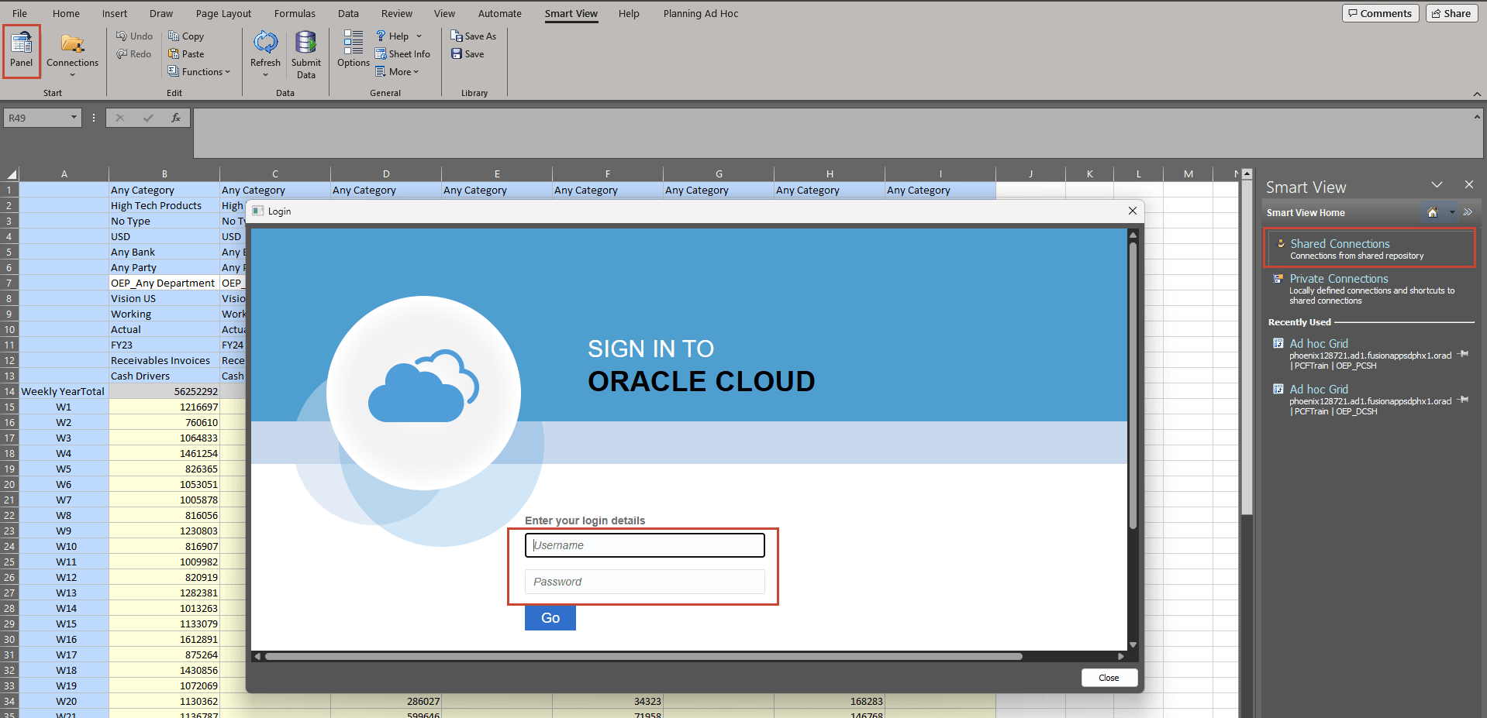Viewport: 1487px width, 718px height.
Task: Open the dropdown arrow beside the Home icon
Action: (1452, 212)
